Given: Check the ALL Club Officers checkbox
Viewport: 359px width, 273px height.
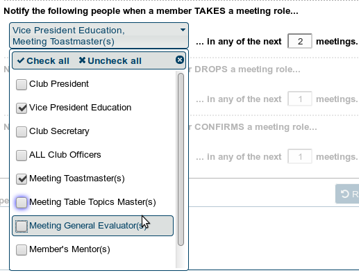Looking at the screenshot, I should [22, 155].
